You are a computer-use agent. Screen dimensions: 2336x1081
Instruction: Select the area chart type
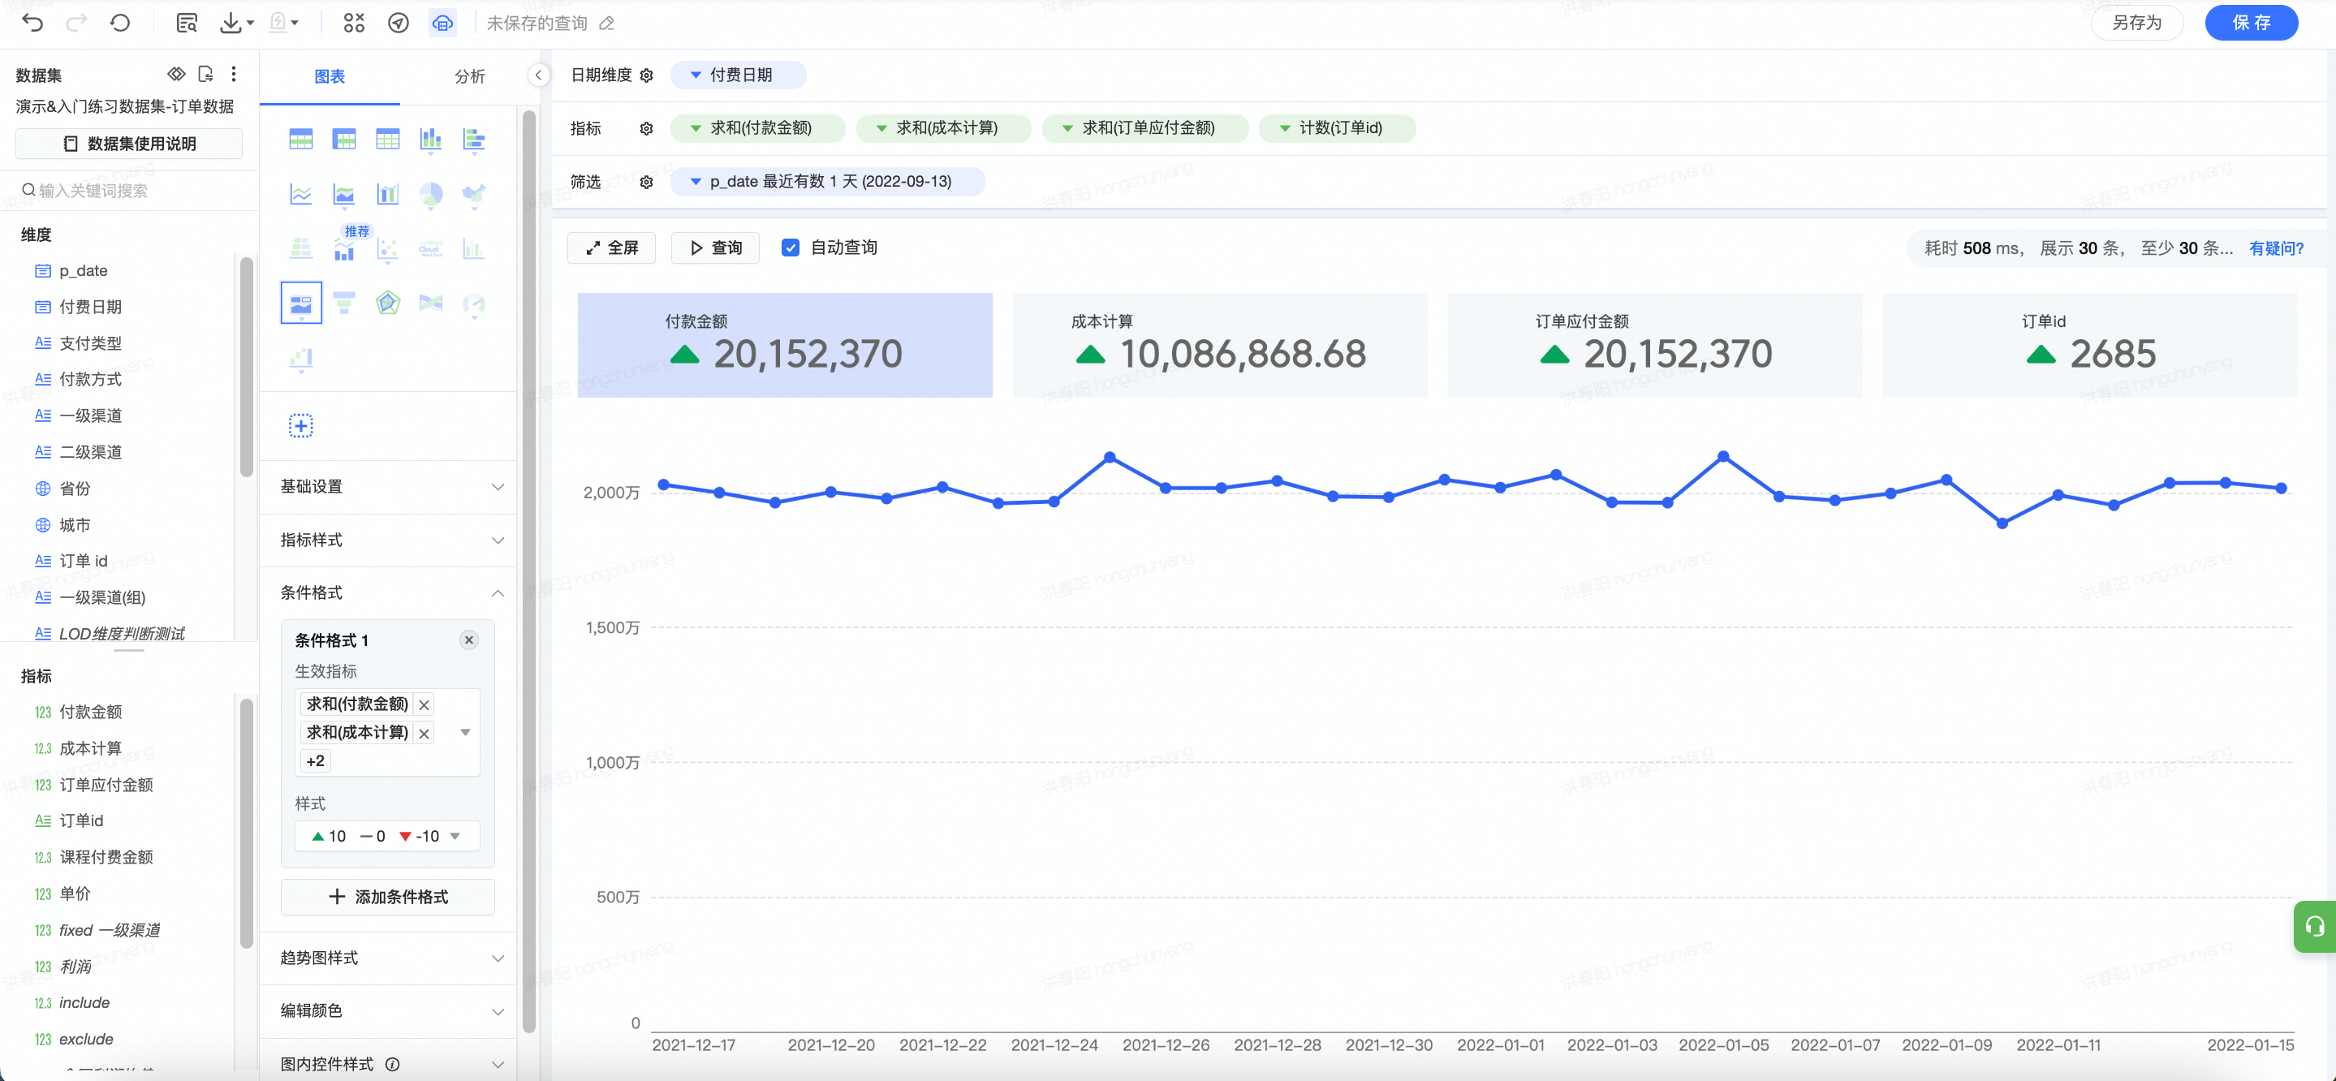pyautogui.click(x=343, y=194)
